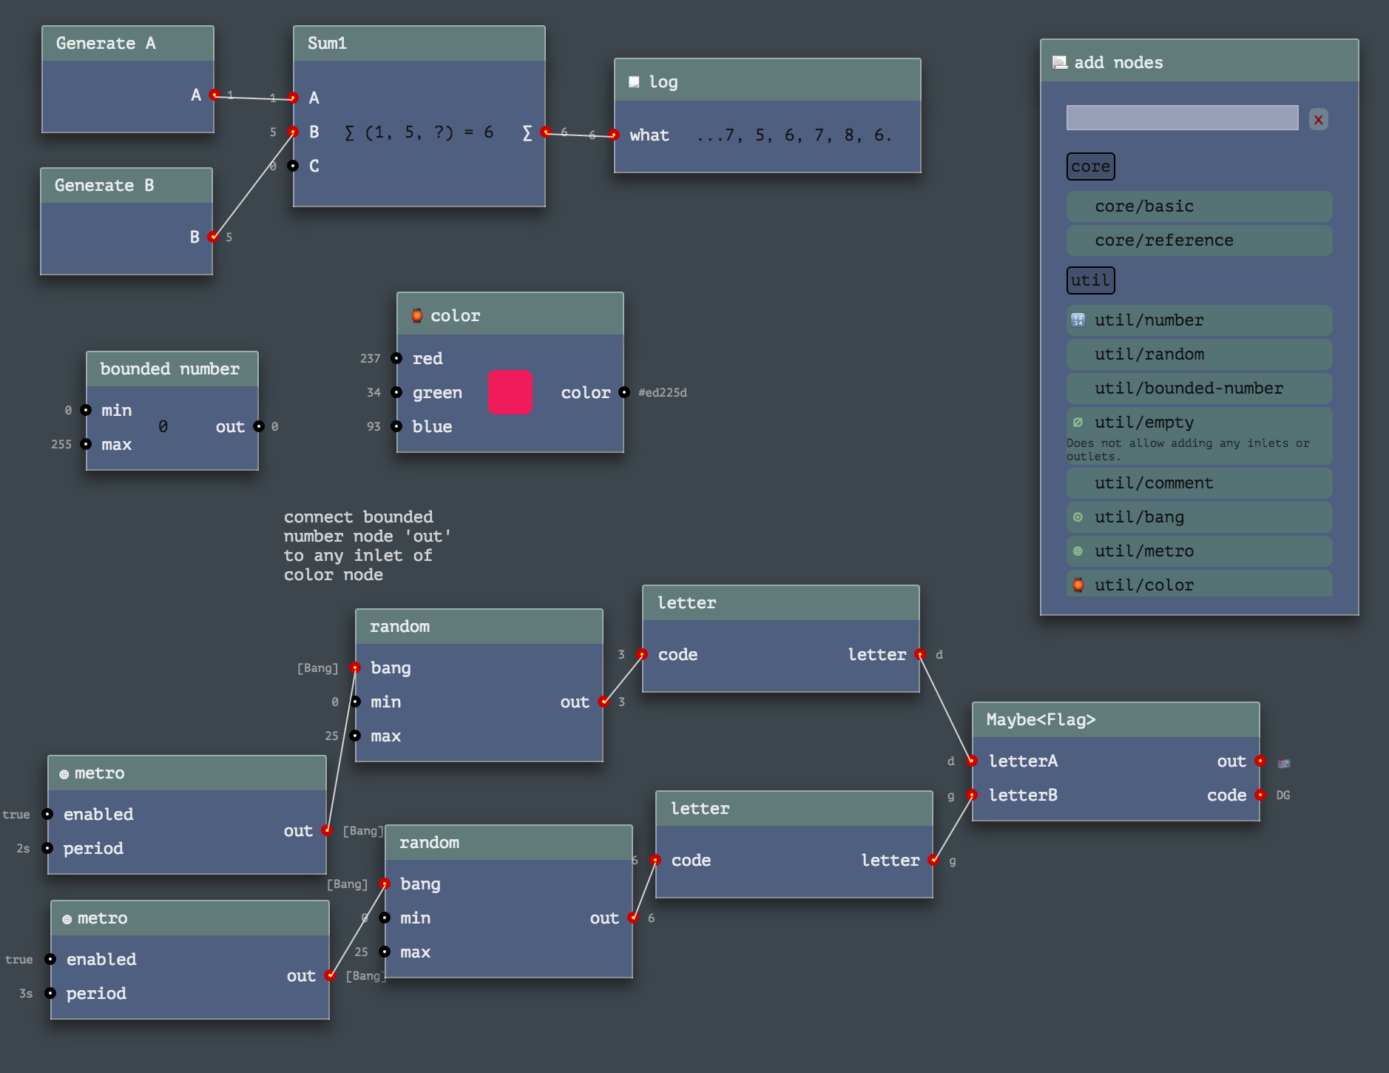1389x1073 pixels.
Task: Click the icon next to util/bang
Action: (1078, 517)
